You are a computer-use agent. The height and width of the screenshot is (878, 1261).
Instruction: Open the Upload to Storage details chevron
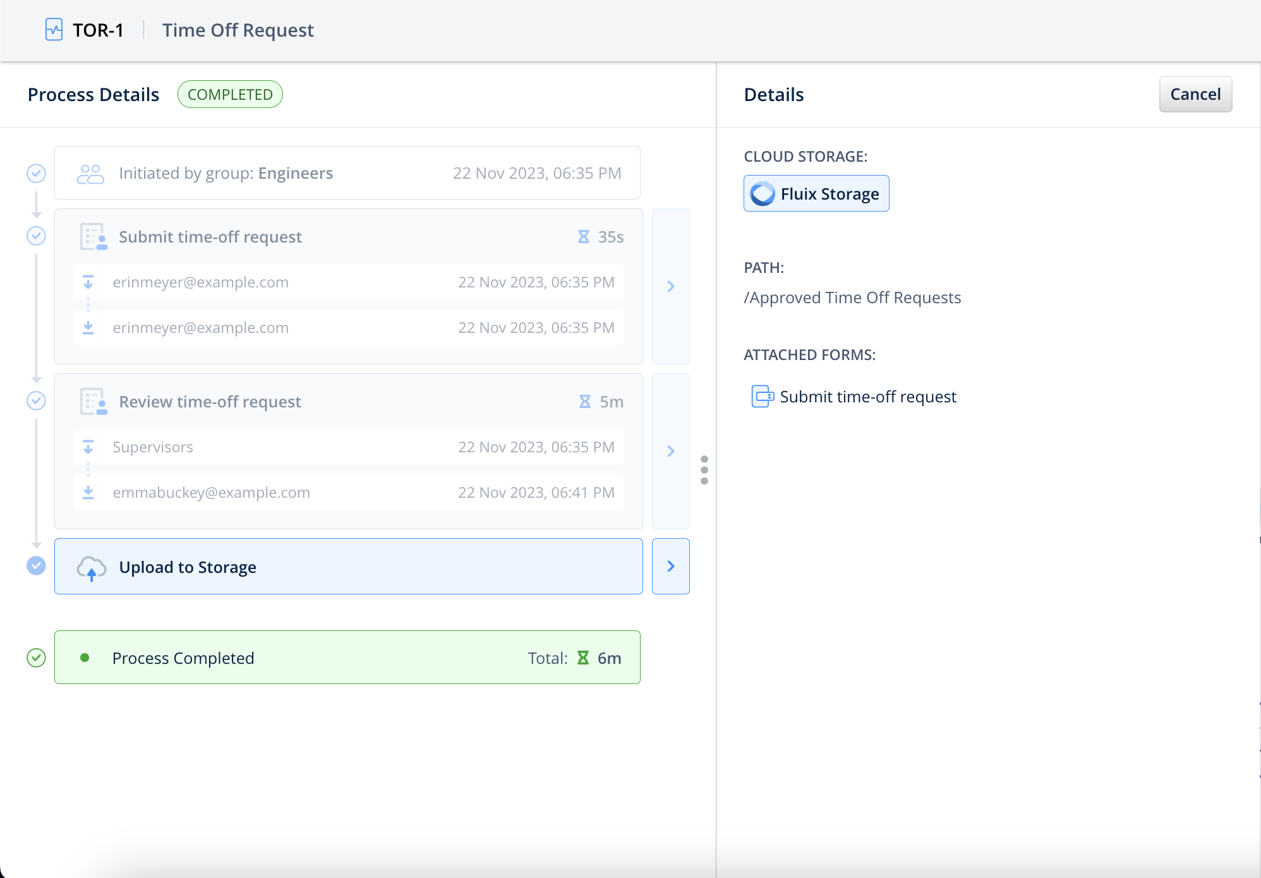(x=671, y=567)
